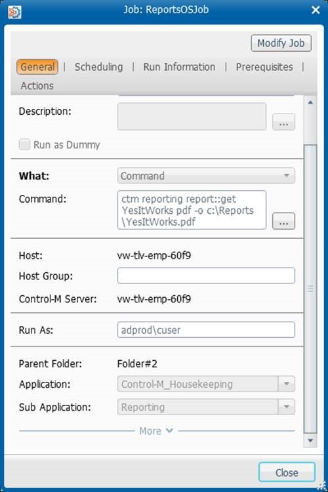Click the scrollbar down arrow
Image resolution: width=328 pixels, height=492 pixels.
[x=310, y=441]
